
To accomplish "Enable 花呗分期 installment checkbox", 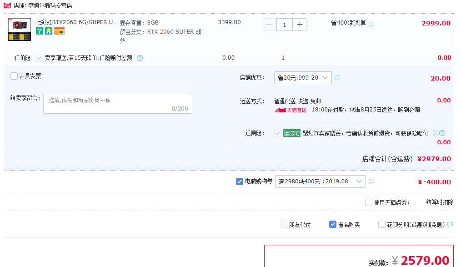I will click(x=381, y=224).
